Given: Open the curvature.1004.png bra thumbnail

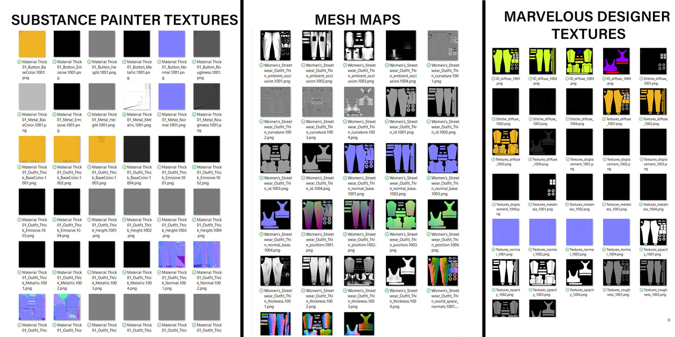Looking at the screenshot, I should pyautogui.click(x=359, y=102).
